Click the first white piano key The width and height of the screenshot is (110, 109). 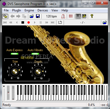pyautogui.click(x=17, y=98)
